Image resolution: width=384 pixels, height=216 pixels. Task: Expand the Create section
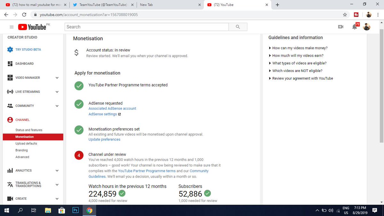click(x=57, y=199)
